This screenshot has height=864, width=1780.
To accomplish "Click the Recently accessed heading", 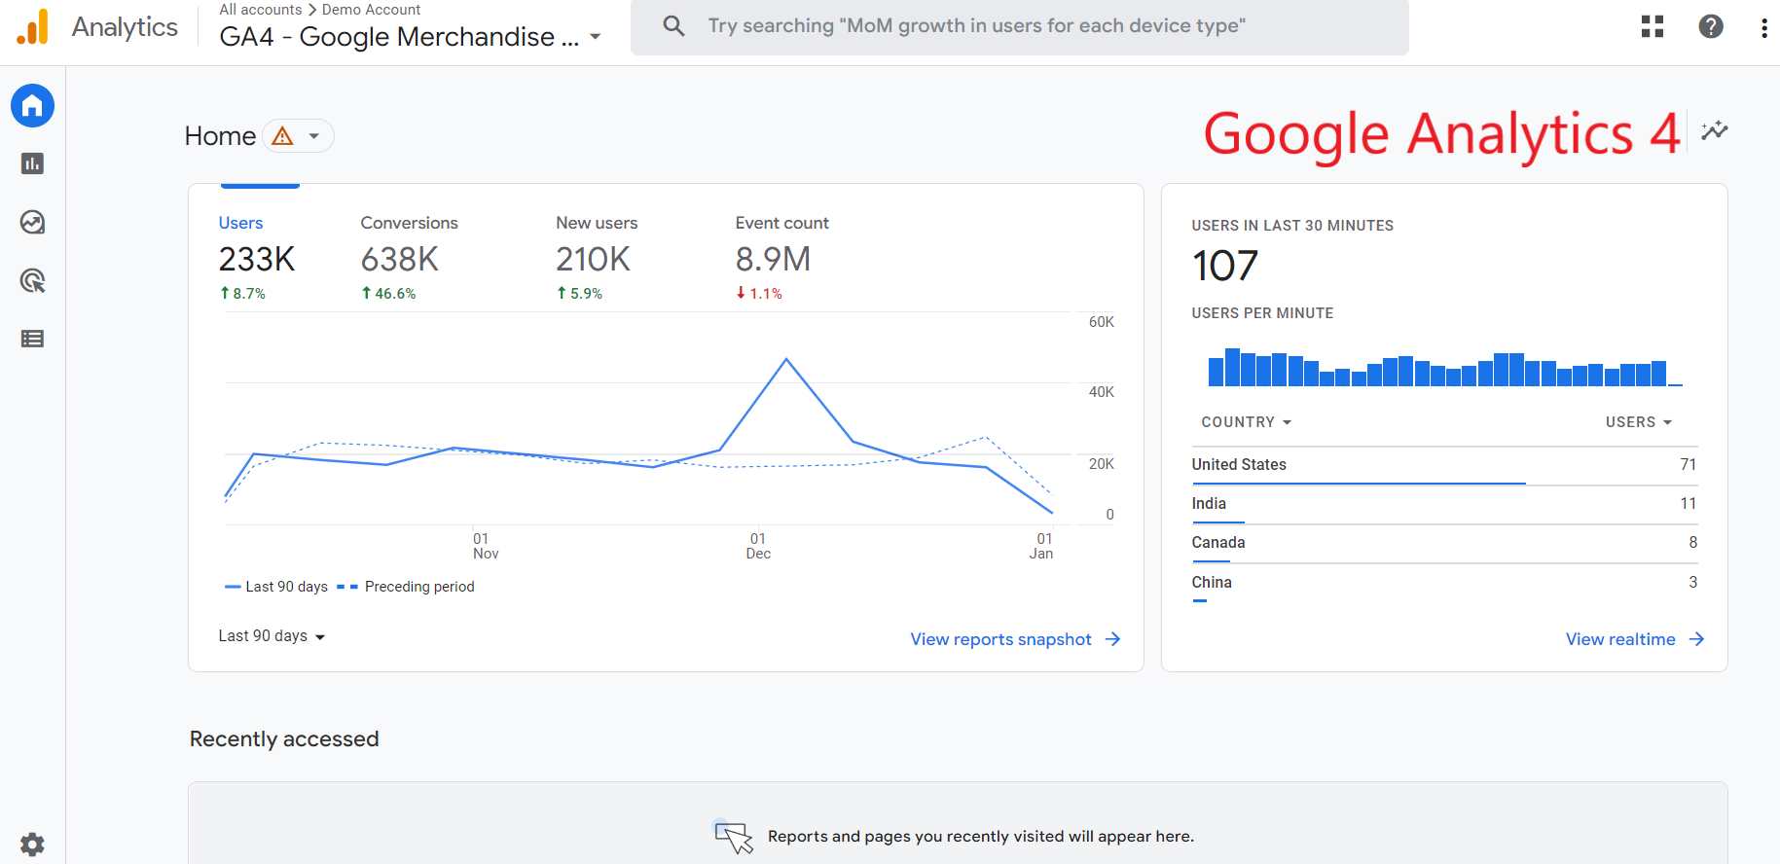I will point(284,739).
